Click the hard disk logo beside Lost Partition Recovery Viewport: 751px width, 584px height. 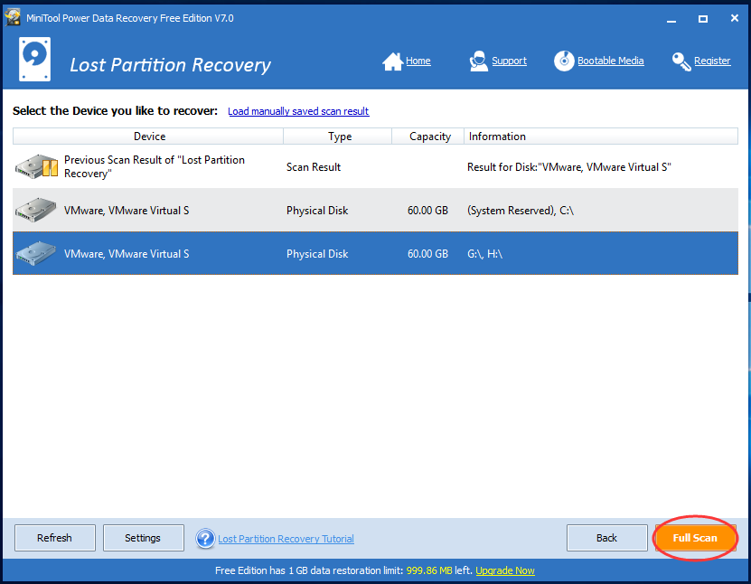point(34,60)
